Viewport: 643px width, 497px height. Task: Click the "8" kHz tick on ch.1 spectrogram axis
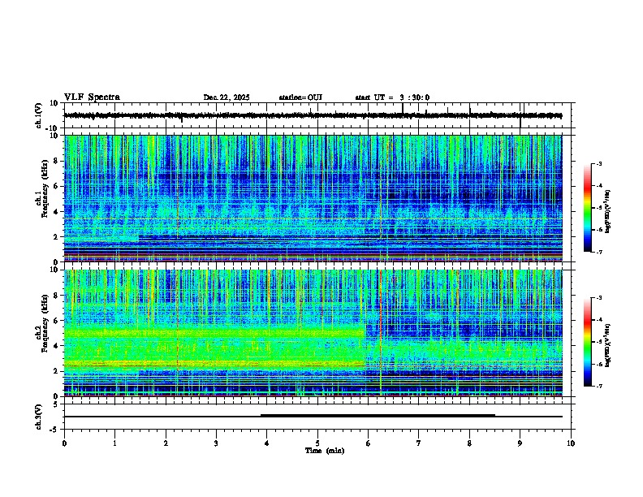[57, 161]
